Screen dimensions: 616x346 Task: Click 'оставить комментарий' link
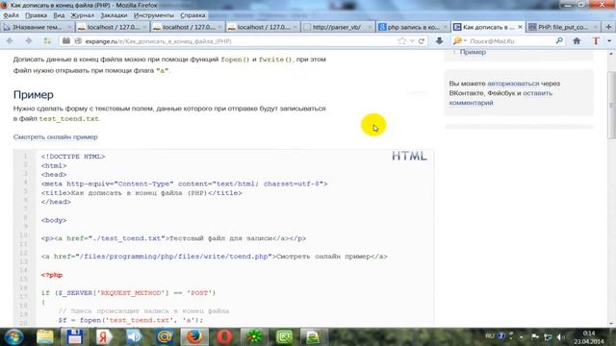[x=500, y=98]
